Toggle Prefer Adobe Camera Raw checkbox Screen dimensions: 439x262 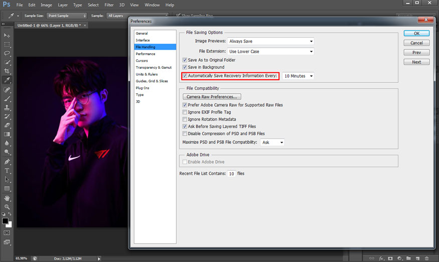pyautogui.click(x=185, y=105)
